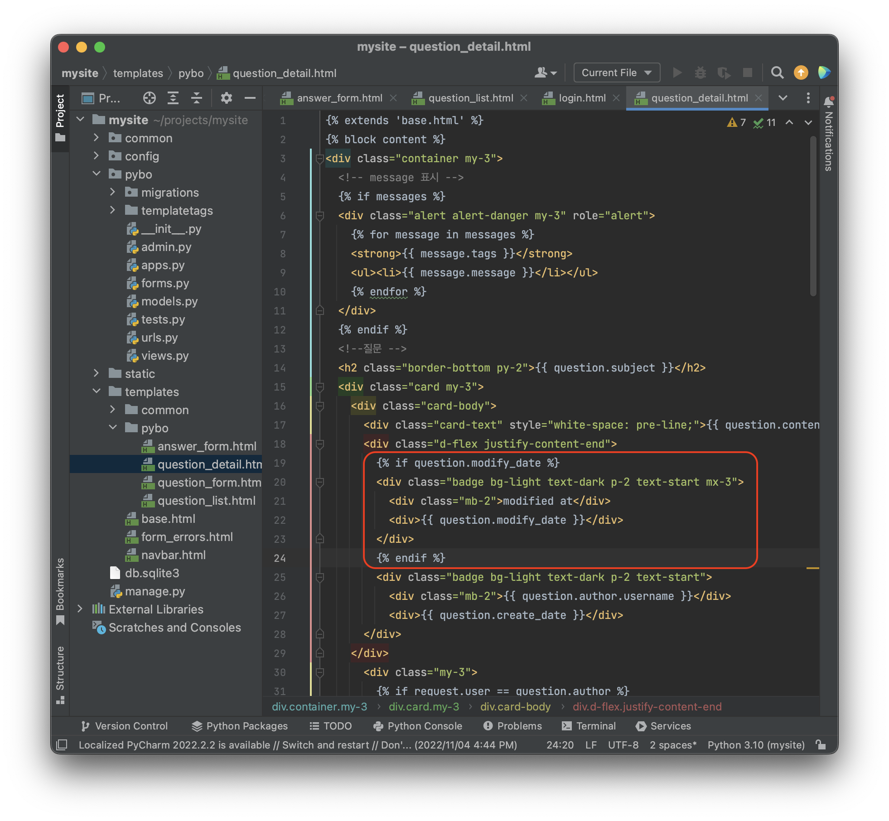Hide the Project tool window
Image resolution: width=889 pixels, height=821 pixels.
point(250,98)
